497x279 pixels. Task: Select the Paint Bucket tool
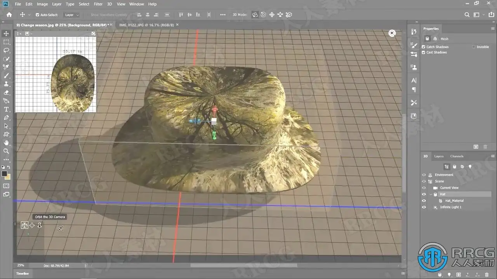[6, 101]
